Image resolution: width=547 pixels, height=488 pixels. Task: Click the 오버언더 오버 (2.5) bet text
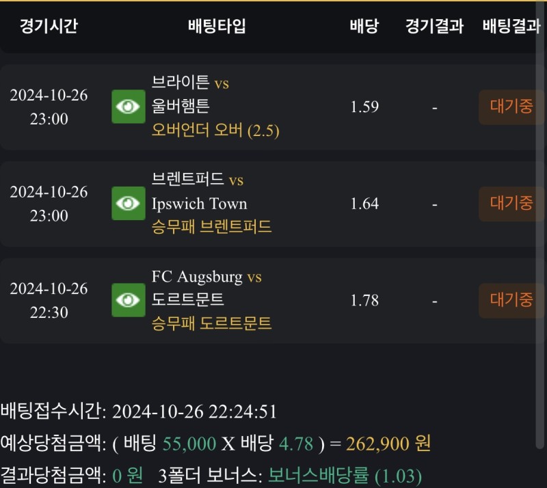[215, 131]
